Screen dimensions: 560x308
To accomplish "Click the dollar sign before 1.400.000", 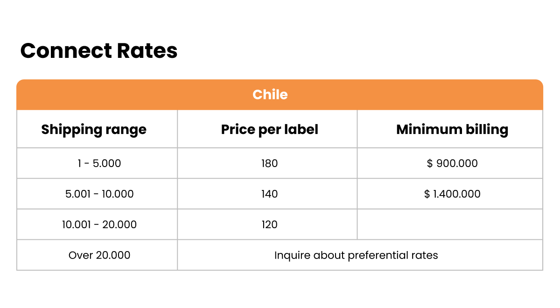I will pyautogui.click(x=427, y=194).
